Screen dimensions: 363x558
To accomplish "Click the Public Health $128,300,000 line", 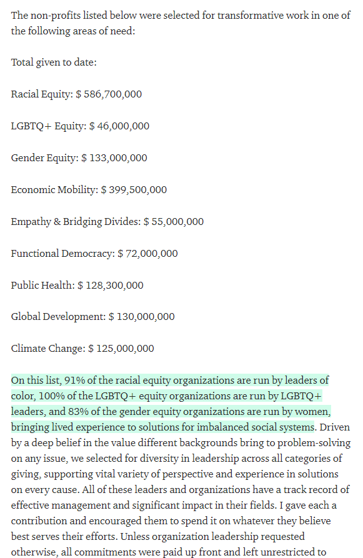I will [x=77, y=286].
